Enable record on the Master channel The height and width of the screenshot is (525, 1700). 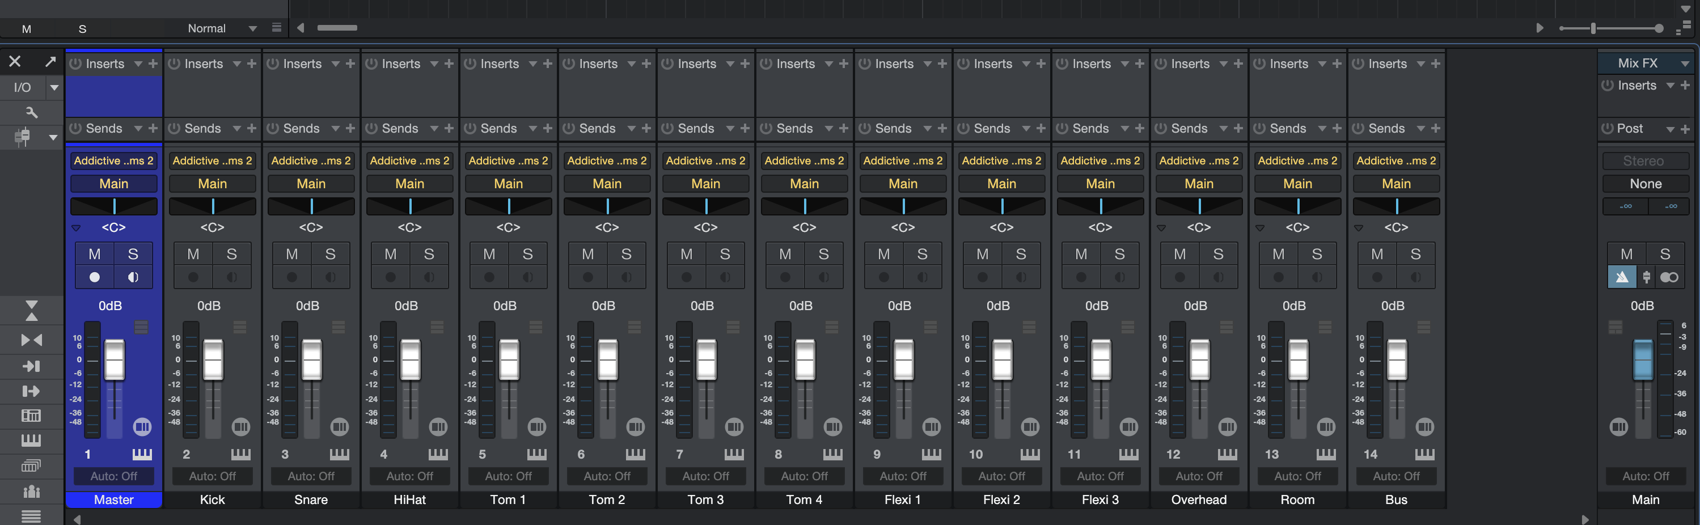pos(95,277)
